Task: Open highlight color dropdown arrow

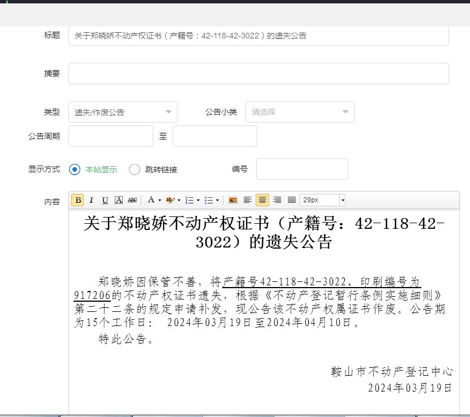Action: click(x=179, y=200)
